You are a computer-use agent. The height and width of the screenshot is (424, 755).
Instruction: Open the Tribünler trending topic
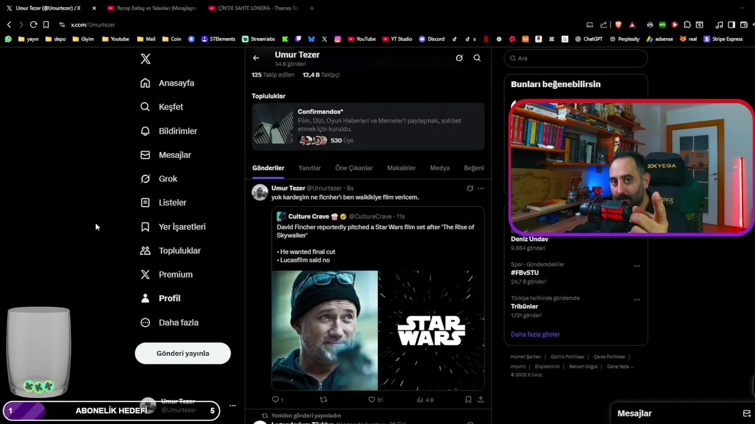click(x=524, y=306)
